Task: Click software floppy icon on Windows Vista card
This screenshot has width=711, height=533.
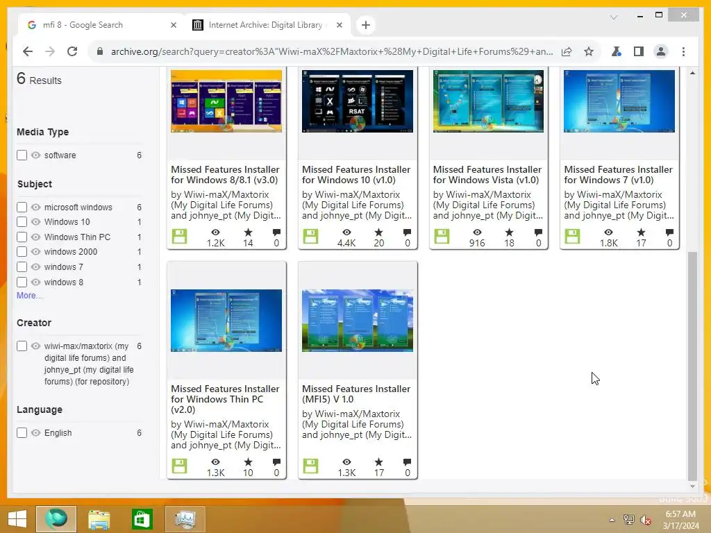Action: coord(442,236)
